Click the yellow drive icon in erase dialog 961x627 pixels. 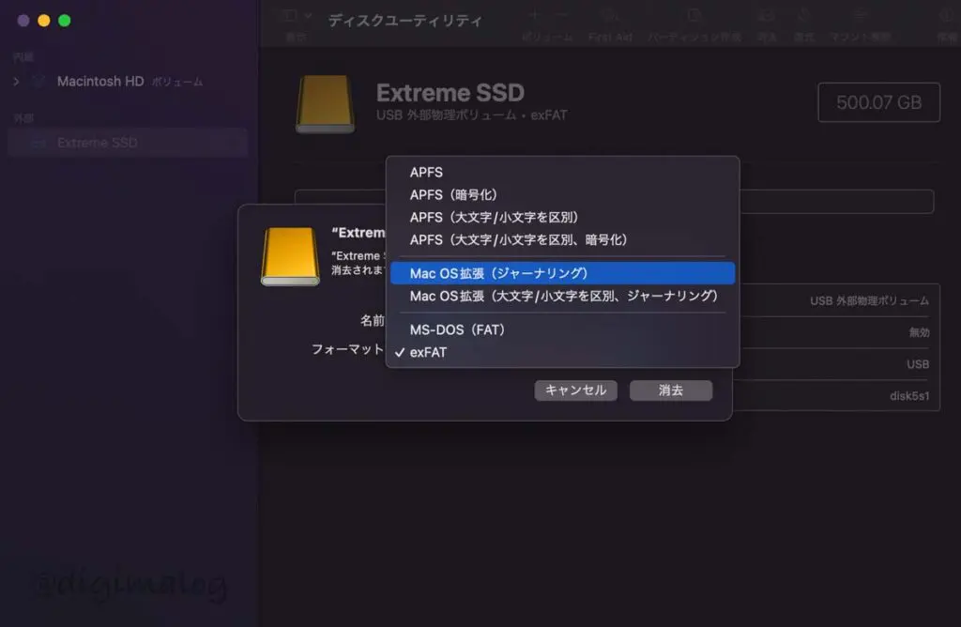[x=290, y=256]
